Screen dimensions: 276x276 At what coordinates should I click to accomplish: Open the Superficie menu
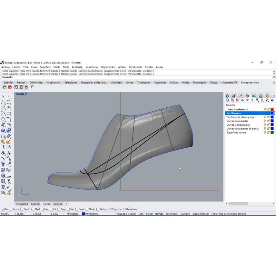pyautogui.click(x=45, y=67)
